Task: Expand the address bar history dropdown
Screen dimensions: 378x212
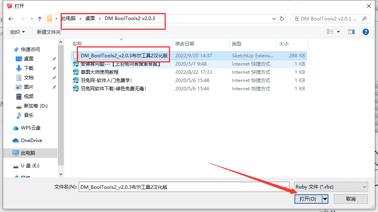Action: 274,19
